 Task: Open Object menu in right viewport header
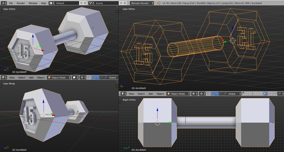click(160, 94)
